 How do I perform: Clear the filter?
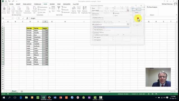64,7
